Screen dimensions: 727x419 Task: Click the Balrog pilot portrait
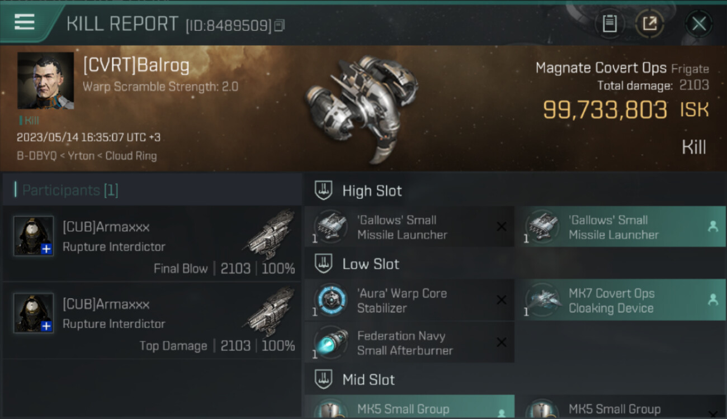click(45, 81)
